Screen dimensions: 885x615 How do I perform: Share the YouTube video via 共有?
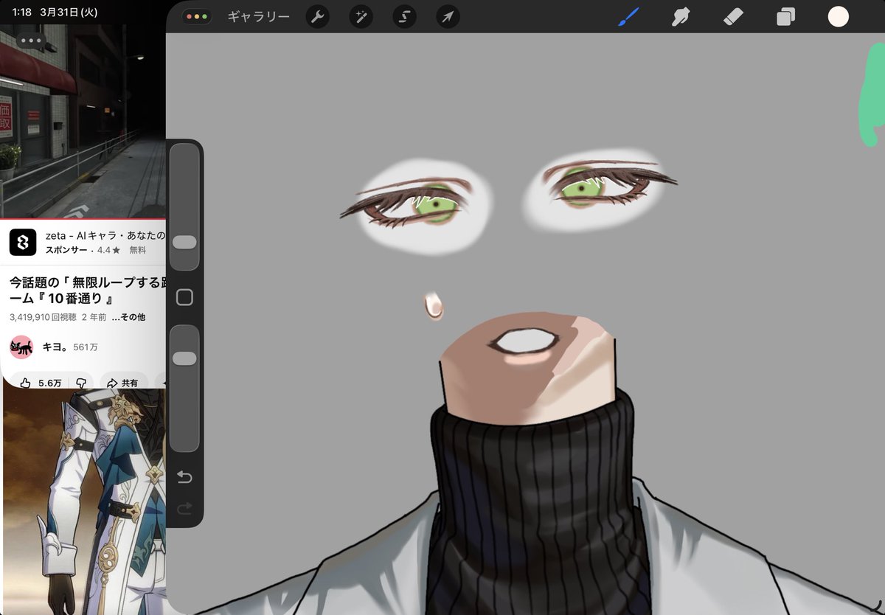pos(122,383)
